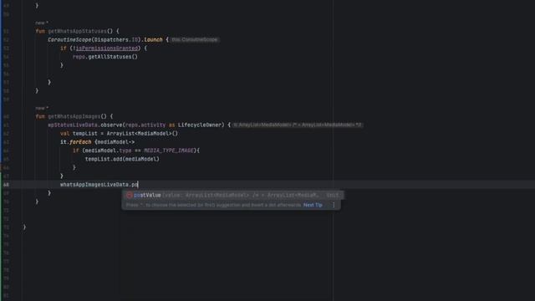Place cursor in whatsAppImagesLiveData.po text
Screen dimensions: 535x301
(x=99, y=185)
